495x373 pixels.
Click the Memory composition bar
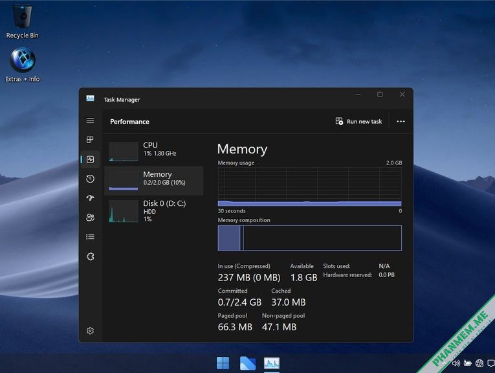[310, 238]
